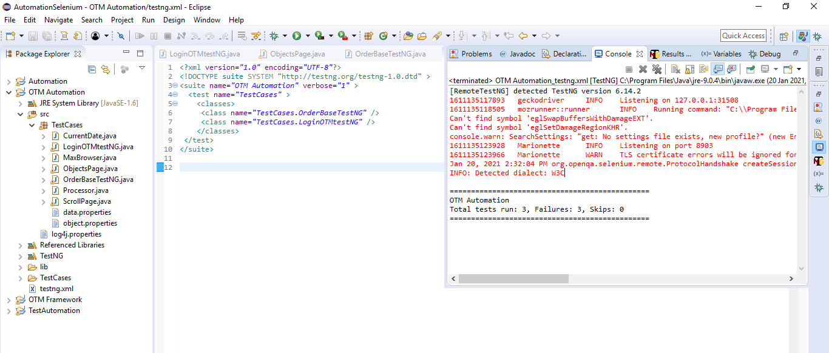Expand the Automation project node

[x=8, y=81]
